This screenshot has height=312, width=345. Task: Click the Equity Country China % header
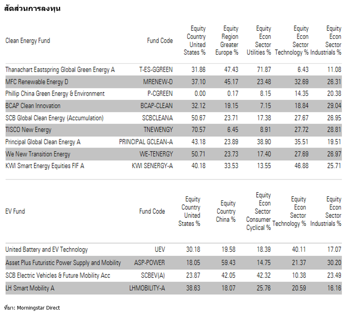(226, 211)
